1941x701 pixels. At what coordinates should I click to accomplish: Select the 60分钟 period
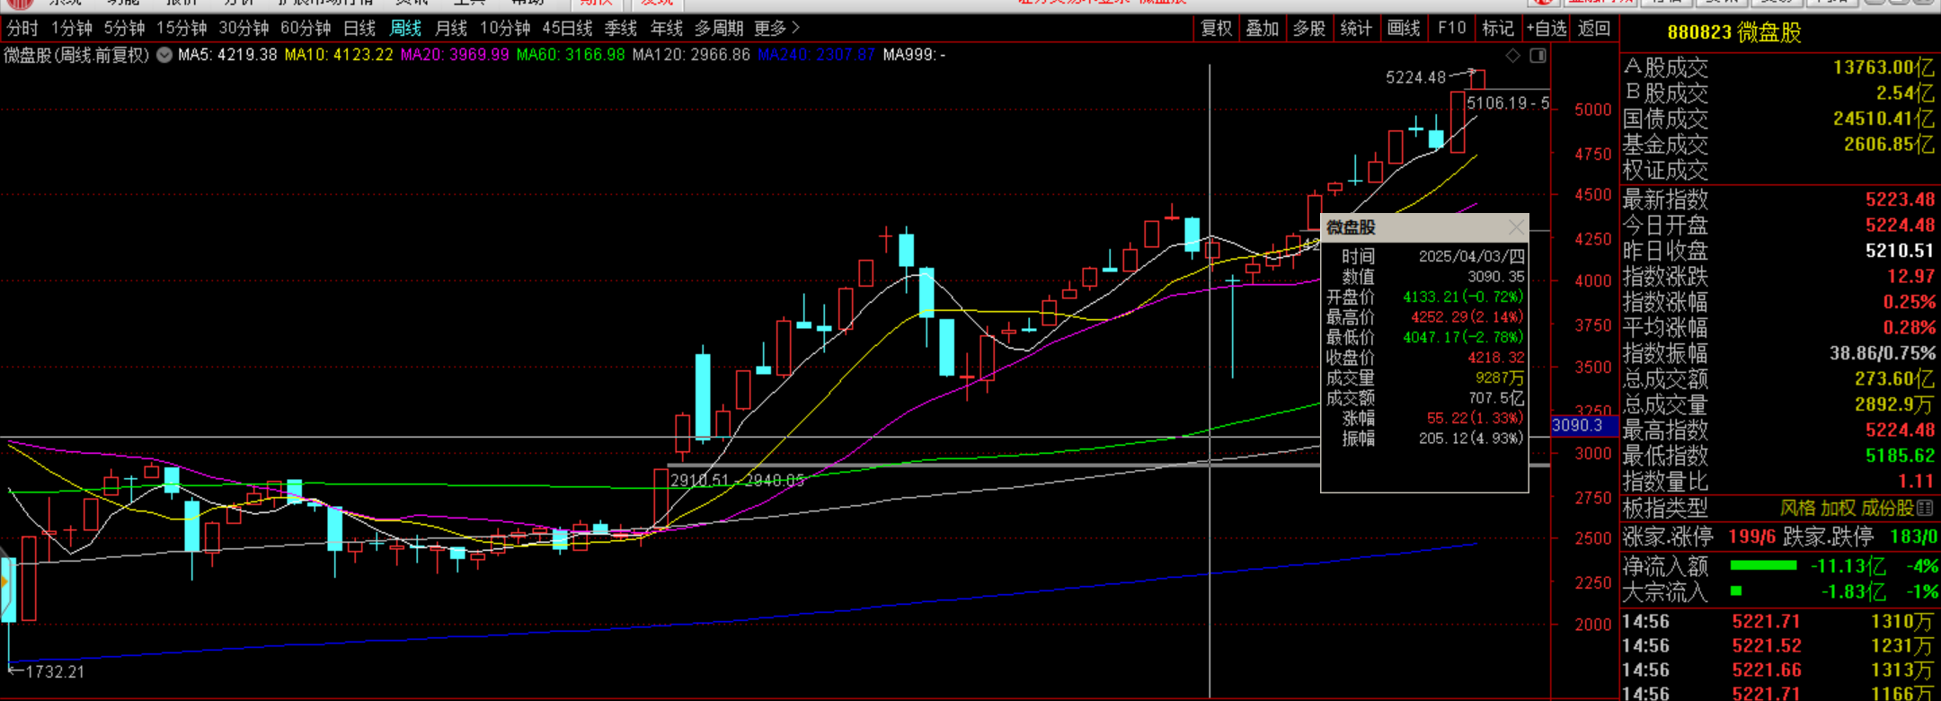pyautogui.click(x=306, y=29)
